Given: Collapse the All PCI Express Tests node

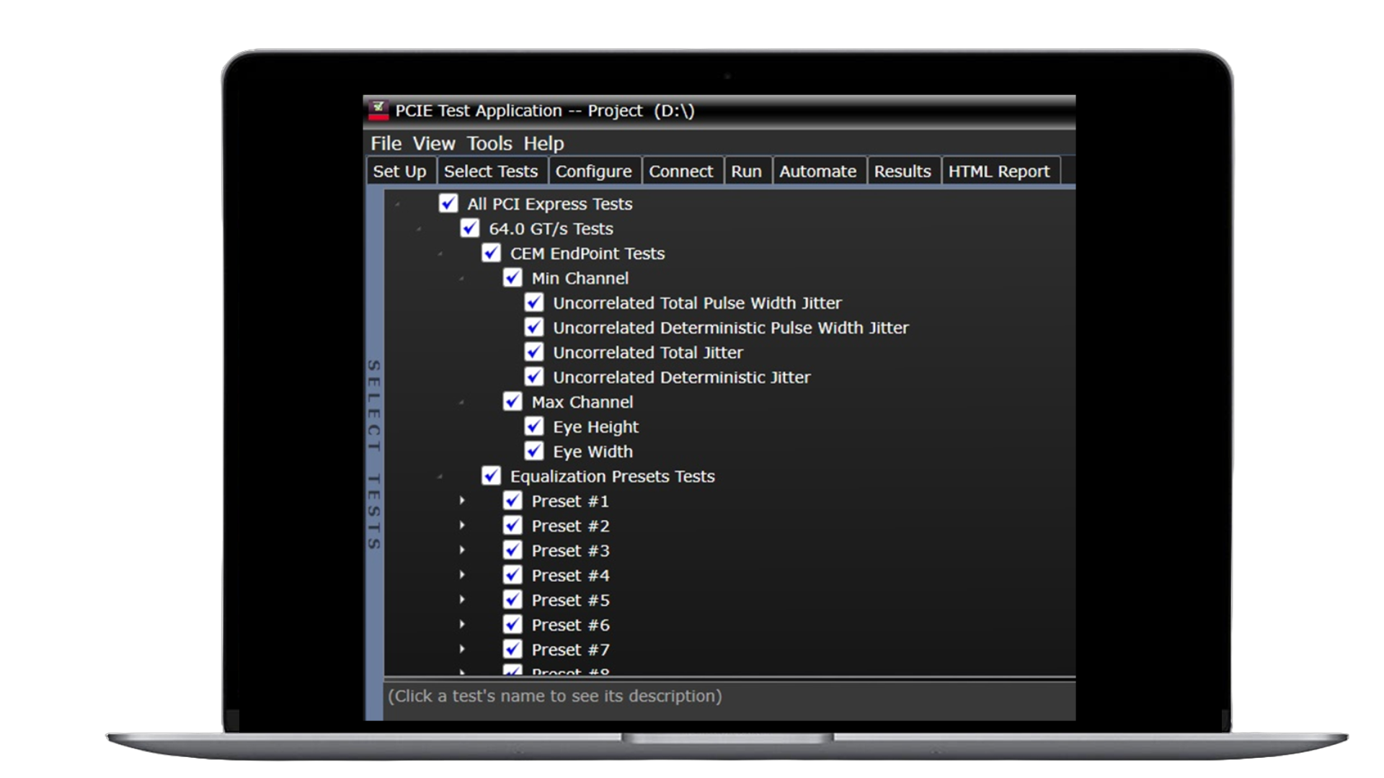Looking at the screenshot, I should [x=398, y=205].
